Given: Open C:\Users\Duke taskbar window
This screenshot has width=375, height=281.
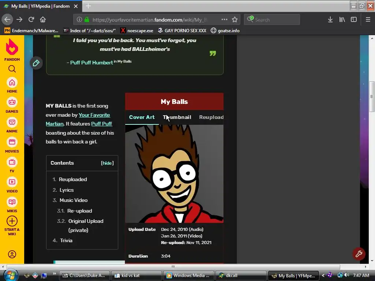Looking at the screenshot, I should [x=84, y=276].
